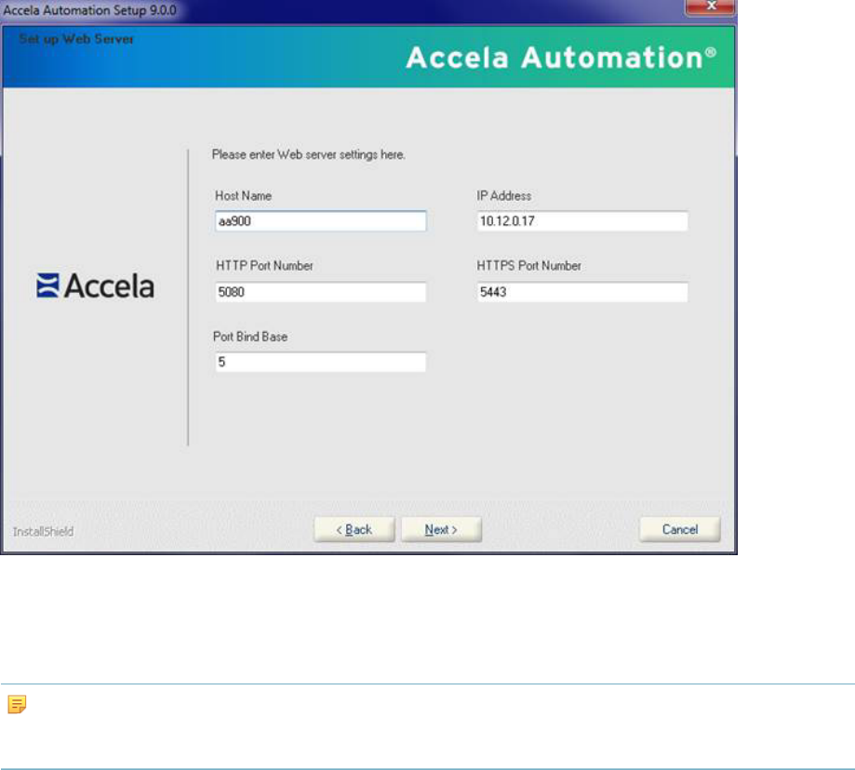Click the "Port Bind Base" label
Viewport: 855px width, 770px height.
(250, 337)
